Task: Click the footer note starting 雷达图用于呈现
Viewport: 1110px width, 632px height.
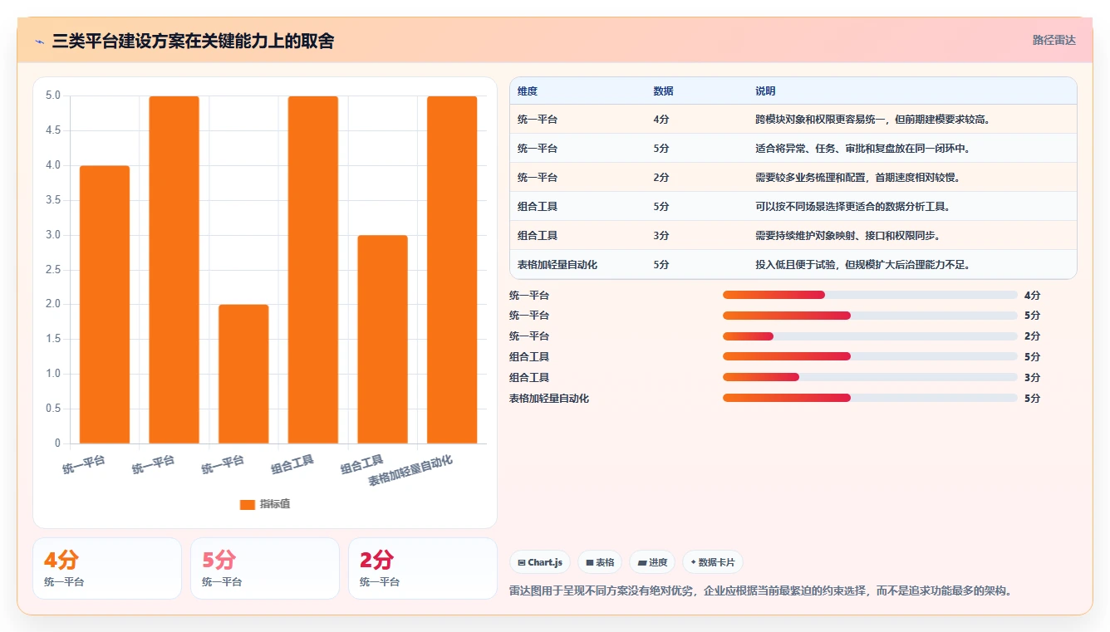Action: tap(760, 591)
